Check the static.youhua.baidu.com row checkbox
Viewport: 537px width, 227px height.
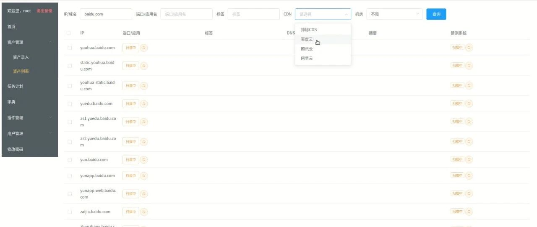[x=70, y=66]
